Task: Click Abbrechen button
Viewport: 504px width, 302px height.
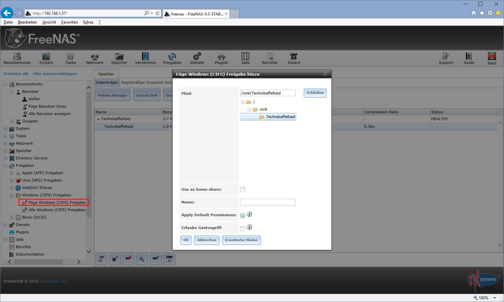Action: (x=207, y=240)
